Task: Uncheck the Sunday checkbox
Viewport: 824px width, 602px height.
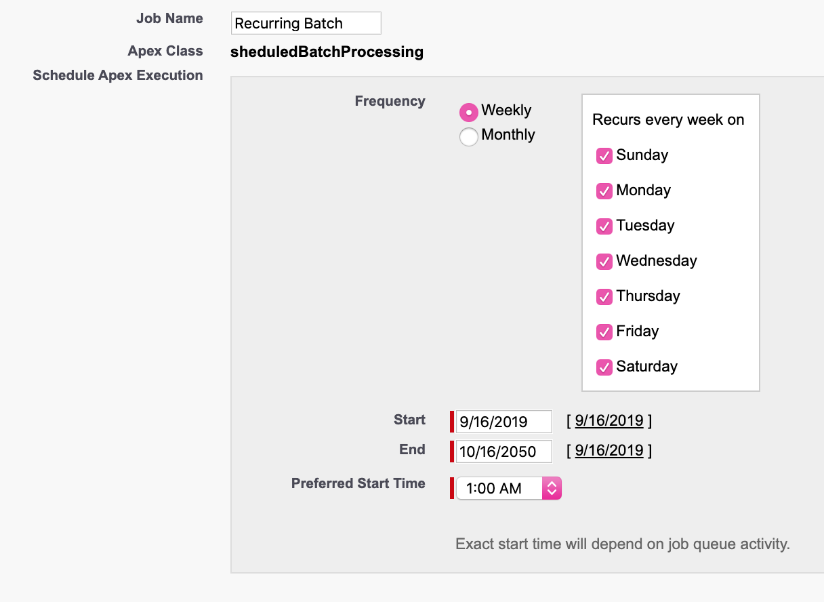Action: (x=604, y=155)
